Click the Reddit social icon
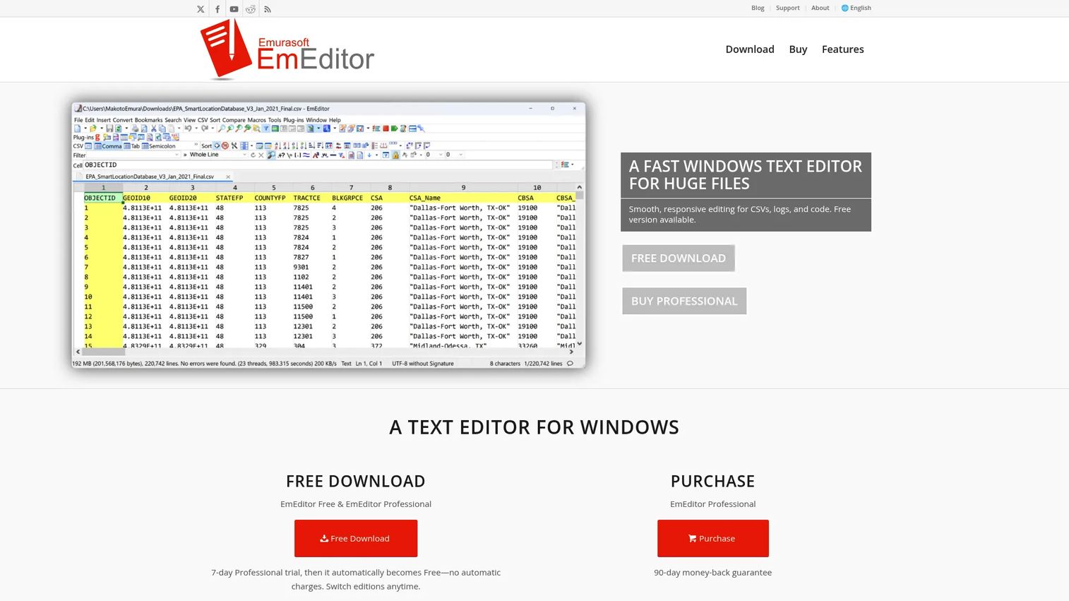 [251, 9]
